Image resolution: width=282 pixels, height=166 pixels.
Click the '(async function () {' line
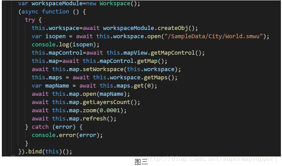click(52, 12)
